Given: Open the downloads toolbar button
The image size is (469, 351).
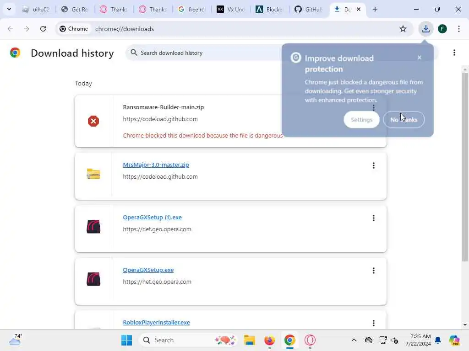Looking at the screenshot, I should coord(425,29).
